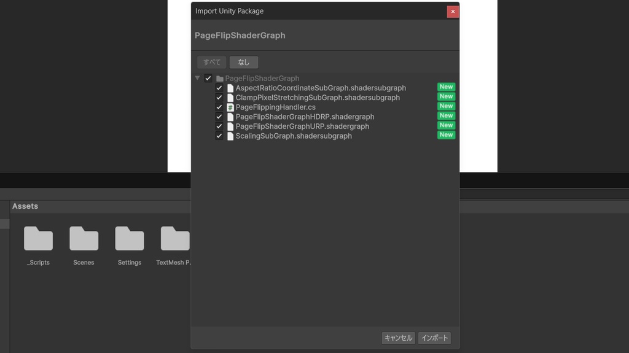Select AspectRatioCoordinateSubGraph.shadersubgraph file name
Image resolution: width=629 pixels, height=353 pixels.
pos(321,88)
